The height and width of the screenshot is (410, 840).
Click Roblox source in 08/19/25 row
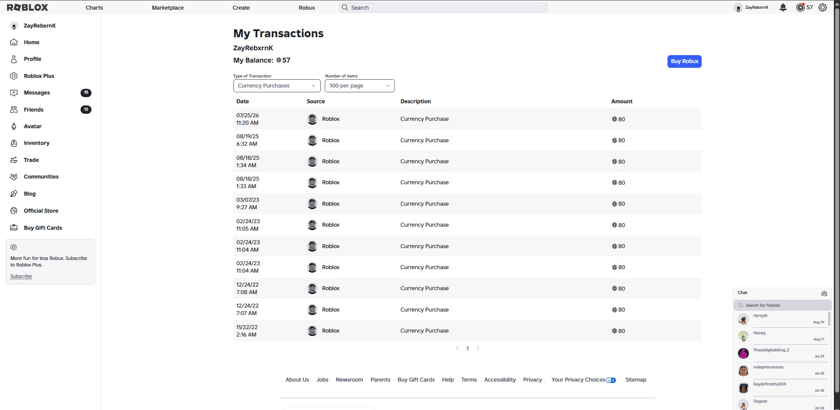pyautogui.click(x=331, y=140)
